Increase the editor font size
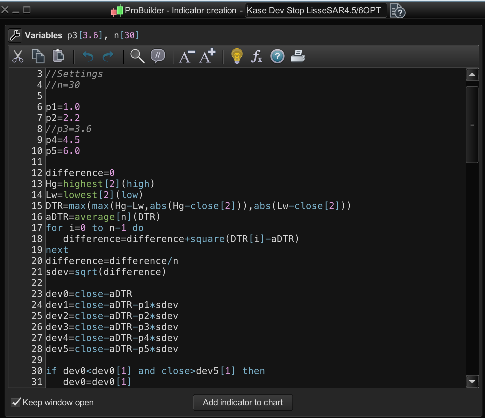Image resolution: width=485 pixels, height=418 pixels. [208, 56]
